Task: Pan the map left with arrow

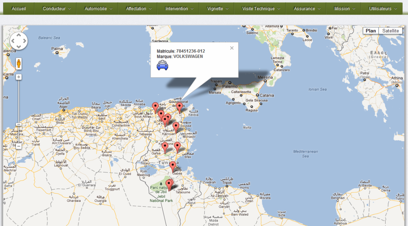Action: click(13, 41)
